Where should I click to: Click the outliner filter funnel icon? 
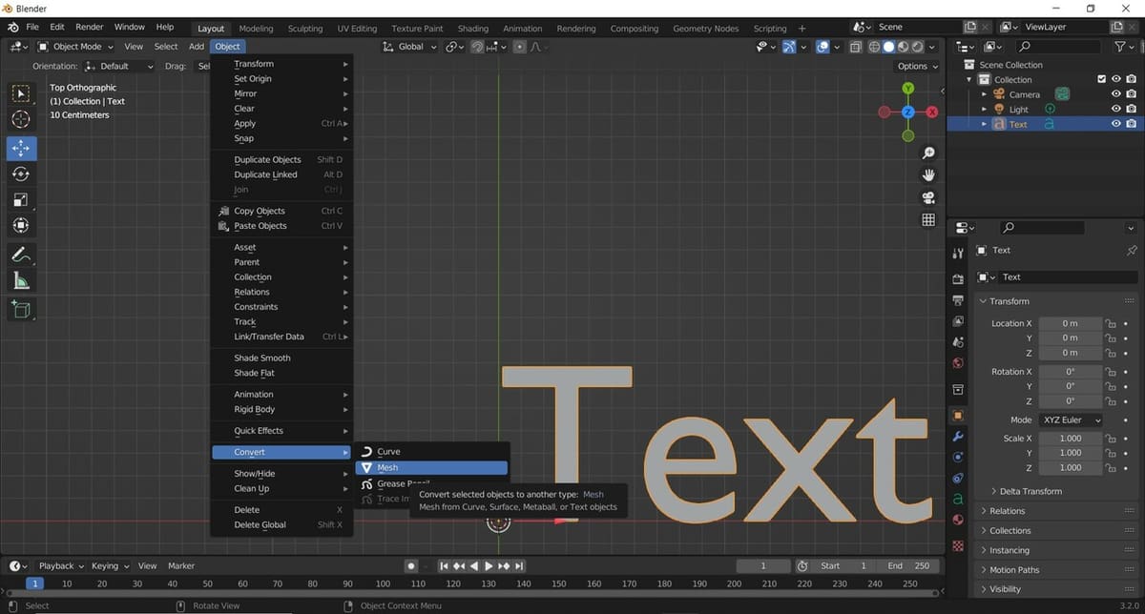(x=1120, y=46)
